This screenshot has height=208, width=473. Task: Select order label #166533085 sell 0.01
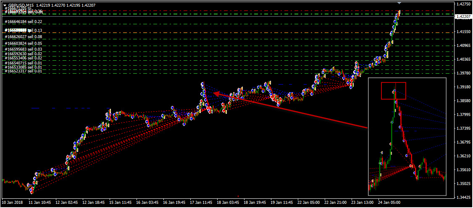coord(24,67)
